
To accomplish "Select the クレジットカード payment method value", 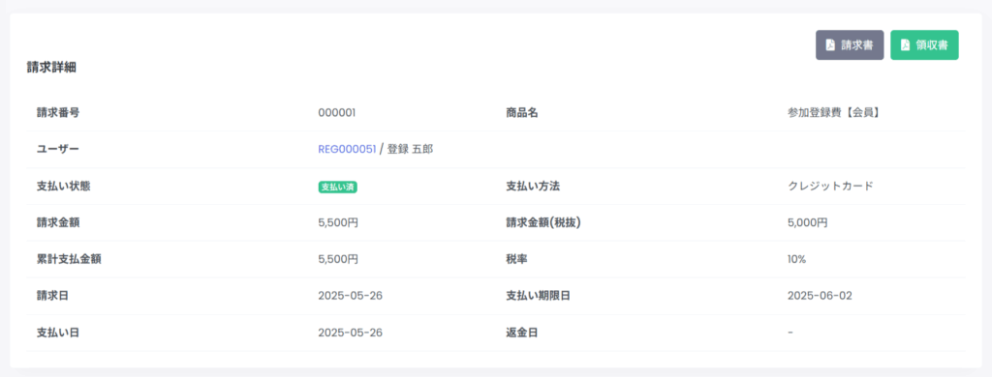I will click(830, 187).
